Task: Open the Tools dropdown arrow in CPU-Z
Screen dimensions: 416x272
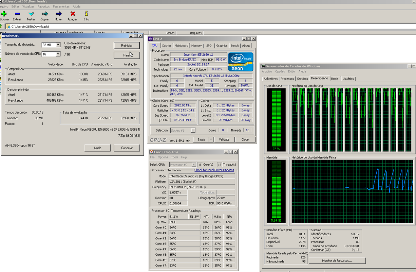Action: [x=211, y=139]
